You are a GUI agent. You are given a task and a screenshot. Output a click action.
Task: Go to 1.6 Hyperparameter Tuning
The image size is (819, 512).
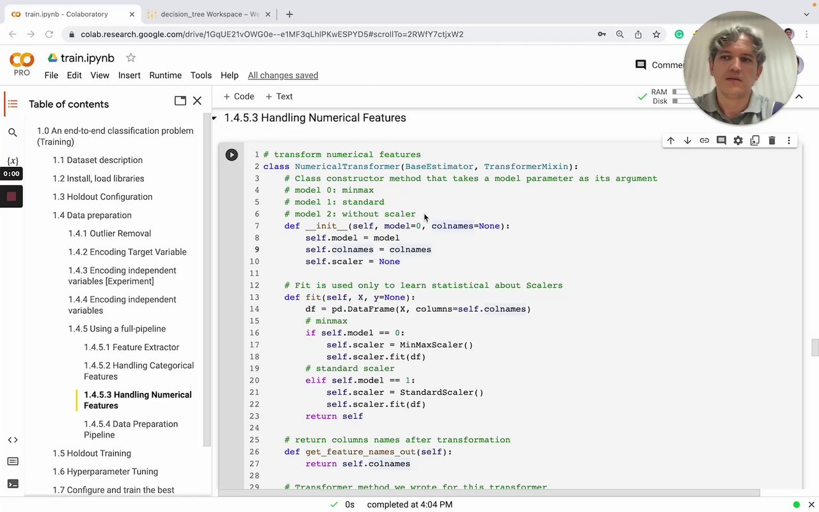point(106,472)
